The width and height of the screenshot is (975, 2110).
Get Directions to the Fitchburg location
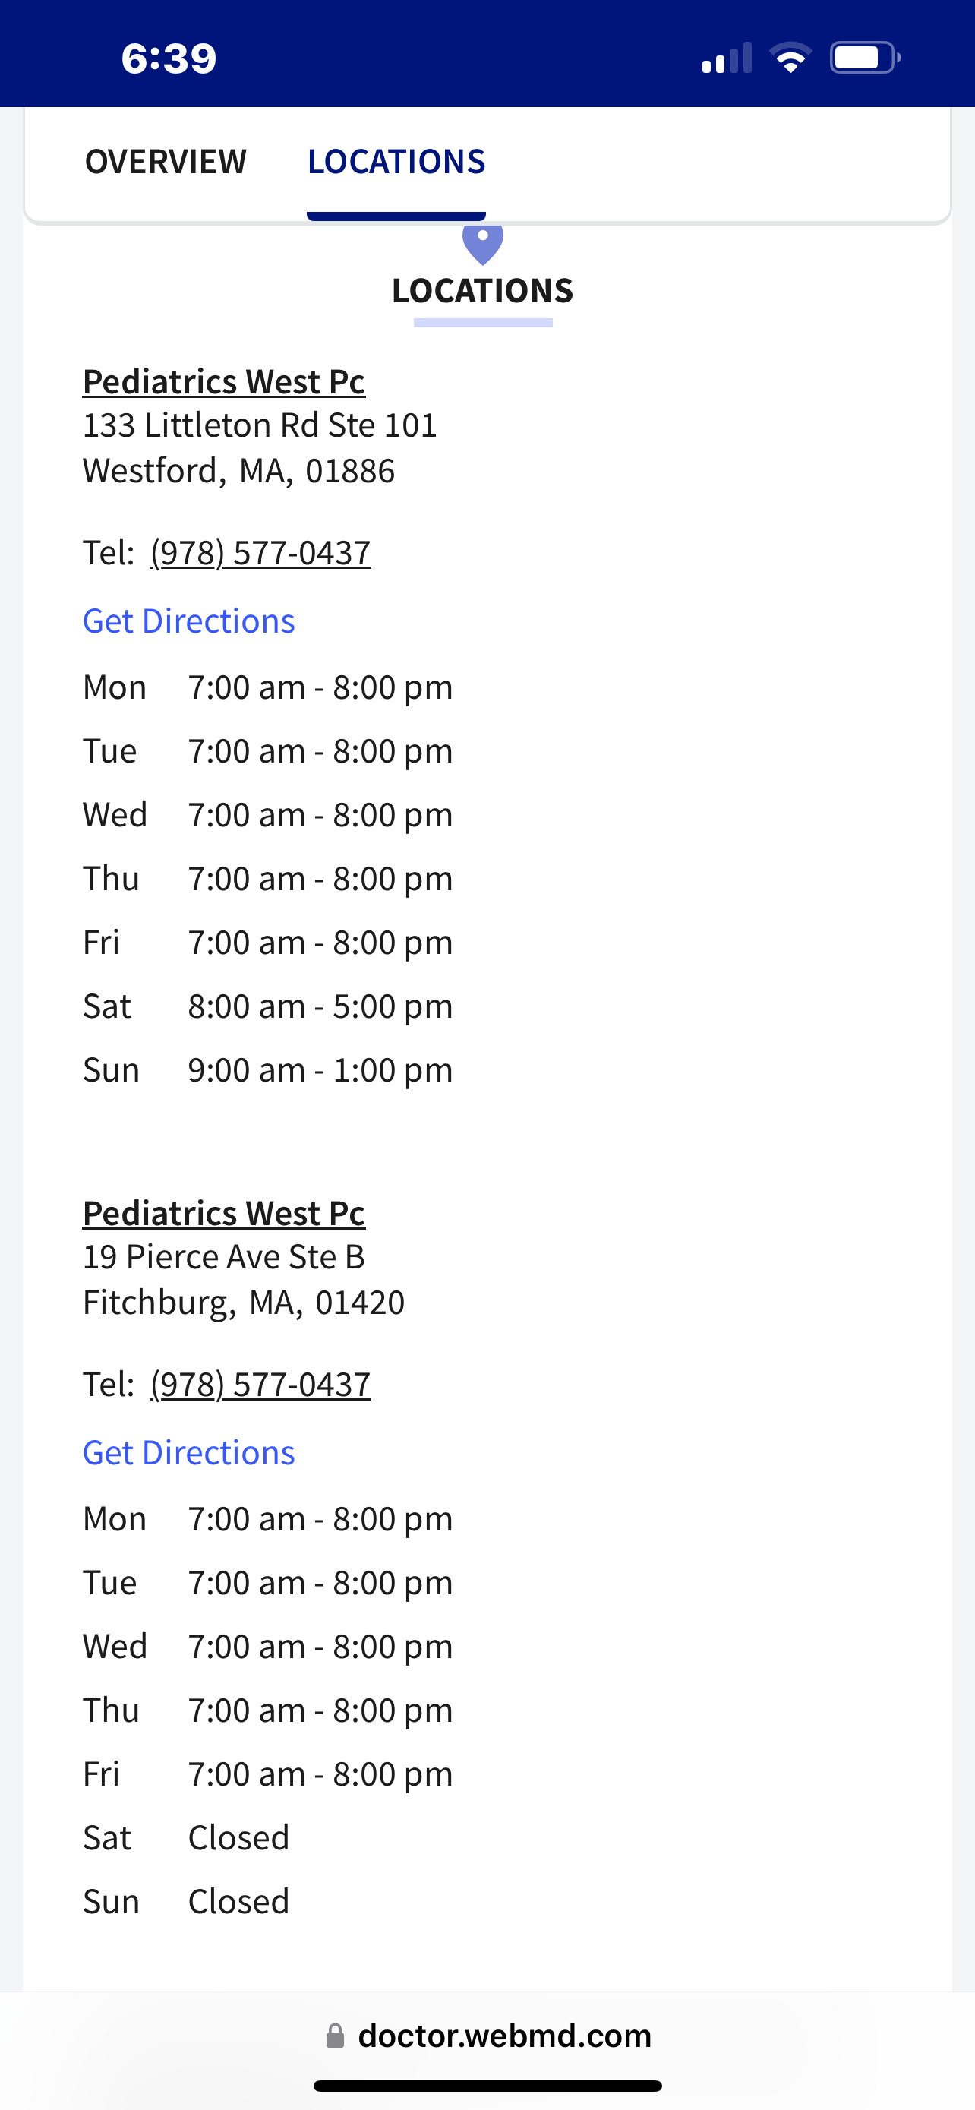click(x=188, y=1452)
